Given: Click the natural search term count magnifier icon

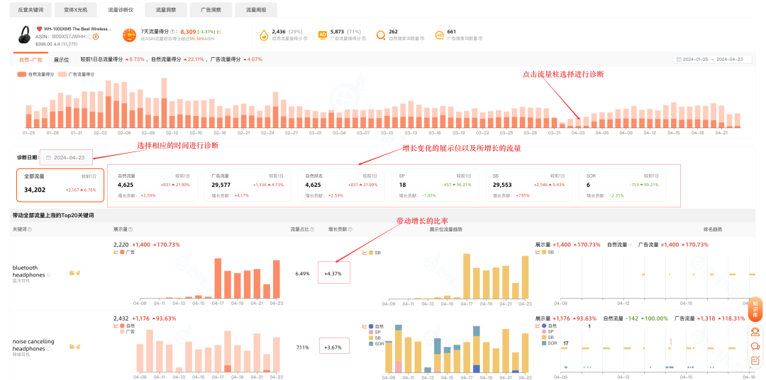Looking at the screenshot, I should tap(381, 35).
